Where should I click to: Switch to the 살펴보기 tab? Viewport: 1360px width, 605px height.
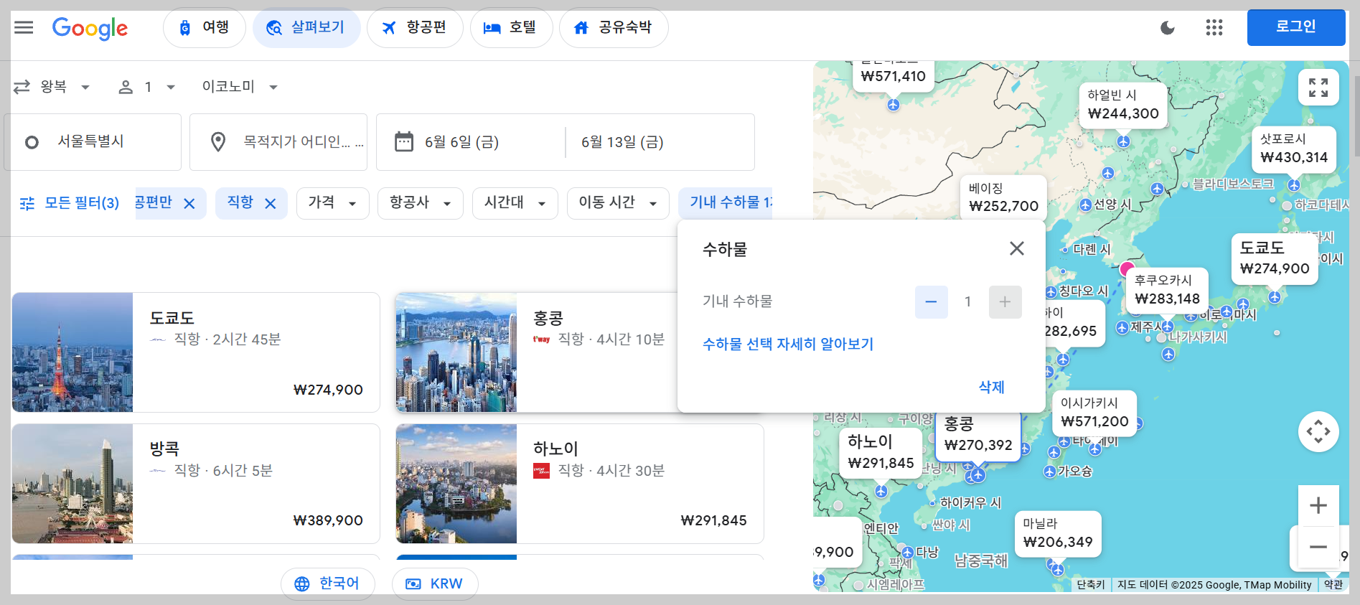tap(306, 28)
